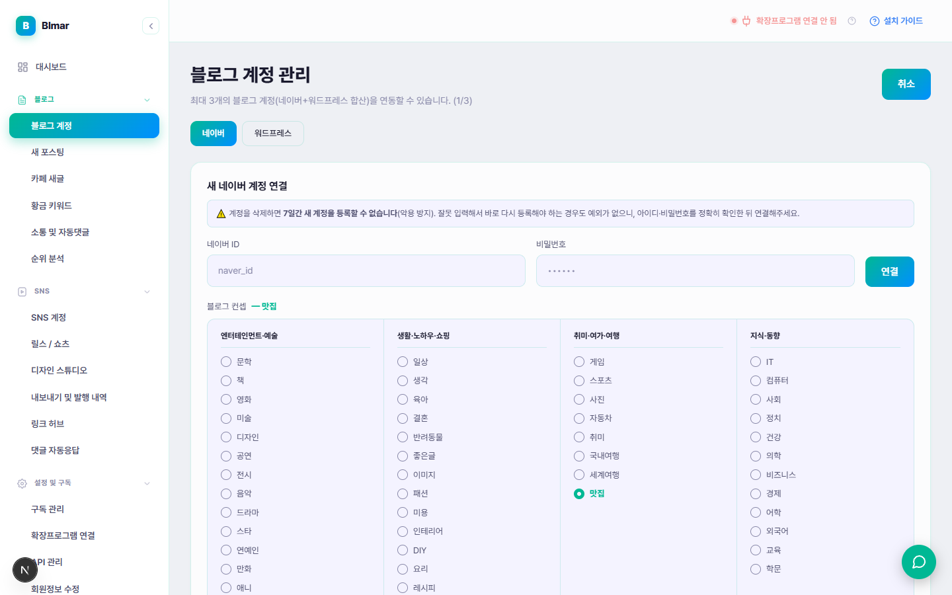Image resolution: width=952 pixels, height=595 pixels.
Task: Click the Blmar logo icon
Action: point(26,26)
